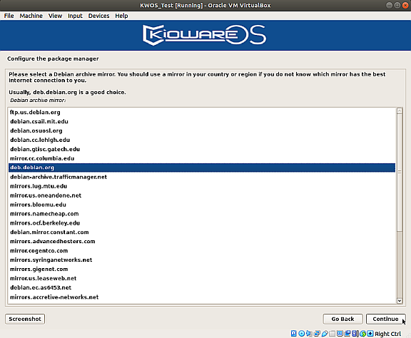Click the mirror list scrollbar thumb
The height and width of the screenshot is (338, 411).
[x=400, y=173]
